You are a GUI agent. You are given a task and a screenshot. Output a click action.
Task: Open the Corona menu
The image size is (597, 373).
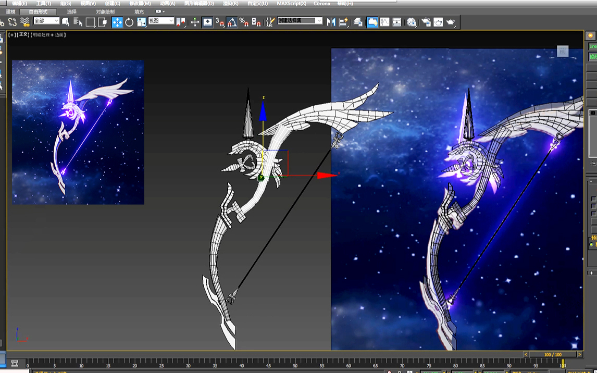[x=322, y=4]
